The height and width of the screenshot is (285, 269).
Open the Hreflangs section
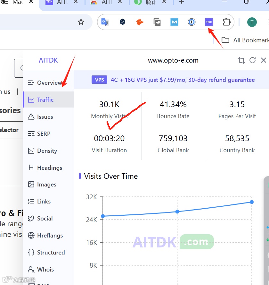[x=48, y=235]
